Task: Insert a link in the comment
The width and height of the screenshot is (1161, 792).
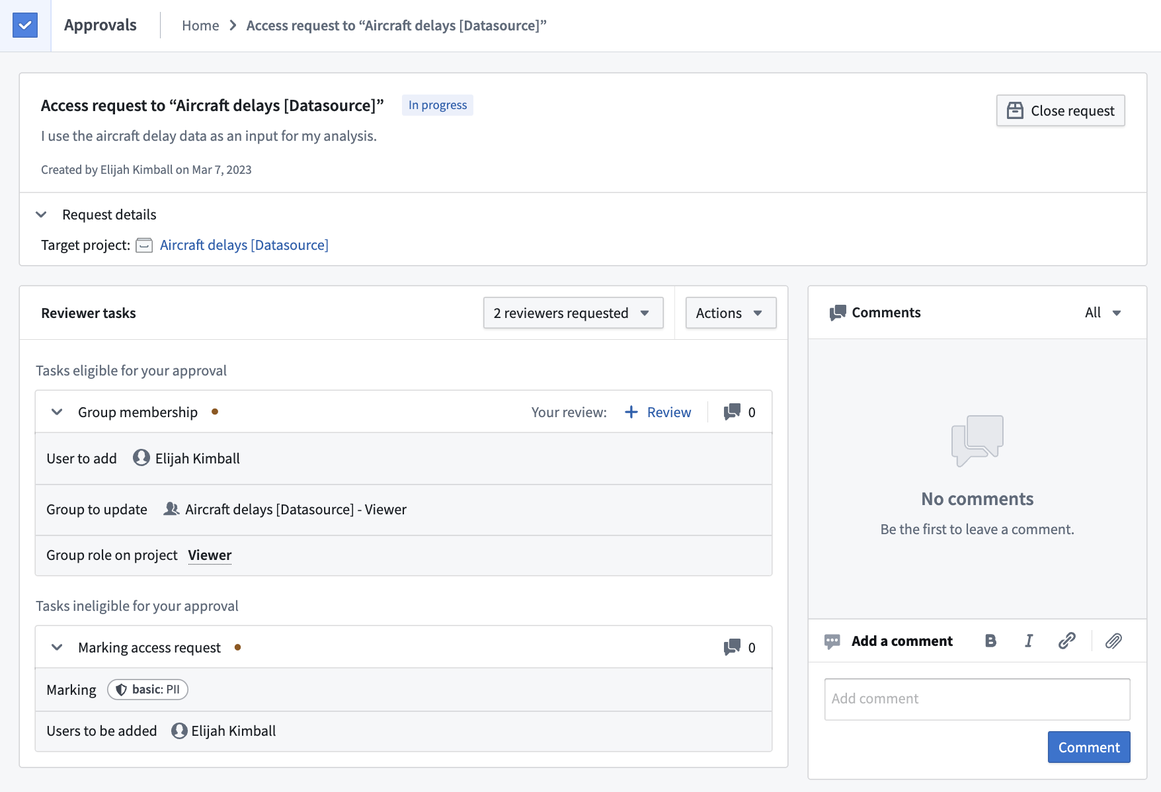Action: click(1067, 641)
